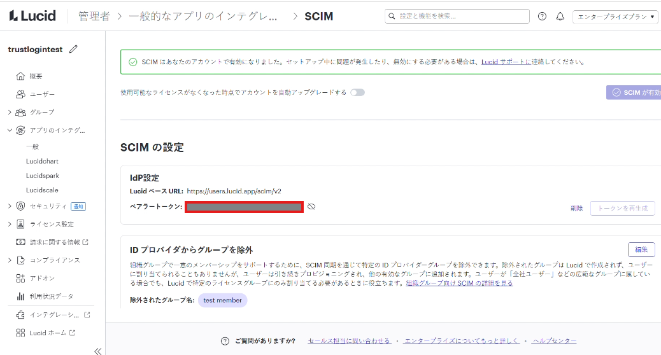Open 組織グループ向け SCIM の詳細を見る link
This screenshot has height=355, width=661.
460,283
